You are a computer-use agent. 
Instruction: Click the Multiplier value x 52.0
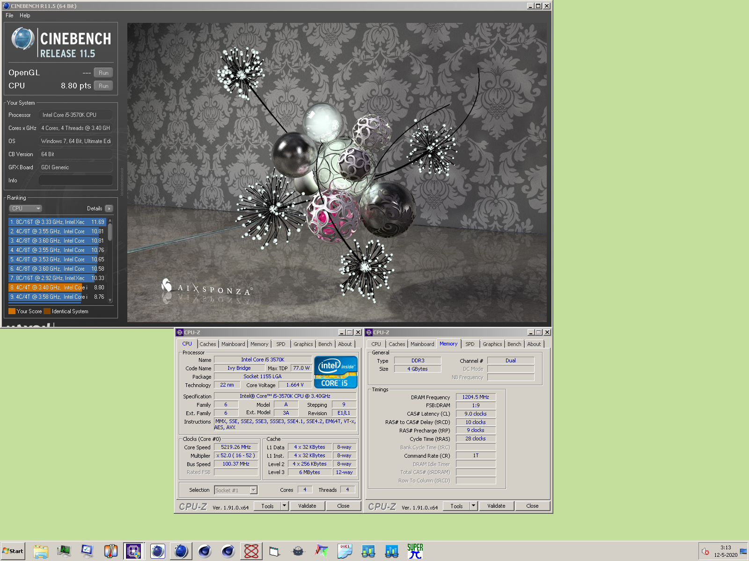pyautogui.click(x=236, y=455)
